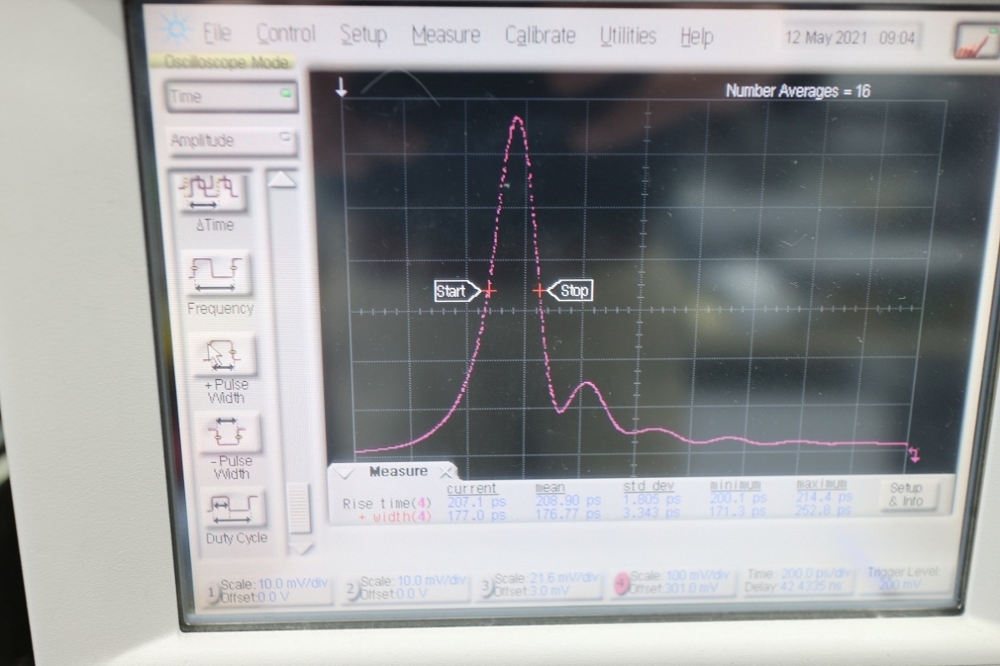Image resolution: width=1000 pixels, height=666 pixels.
Task: Open the Control menu
Action: [286, 34]
